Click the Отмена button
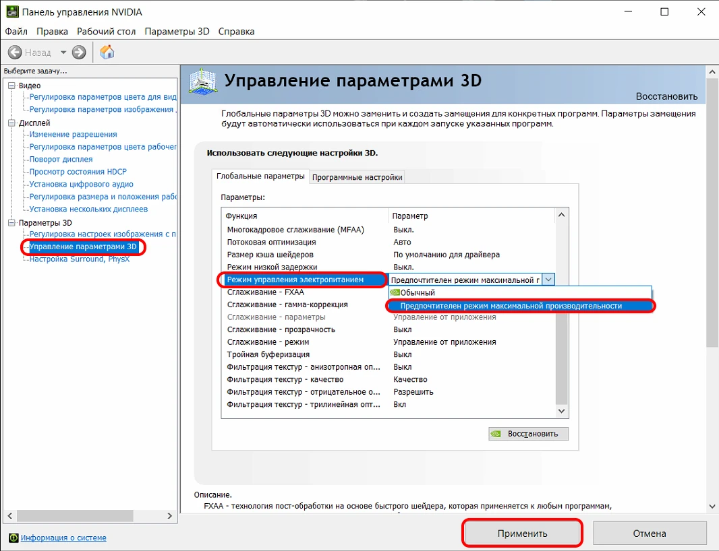Viewport: 719px width, 551px height. click(x=650, y=533)
